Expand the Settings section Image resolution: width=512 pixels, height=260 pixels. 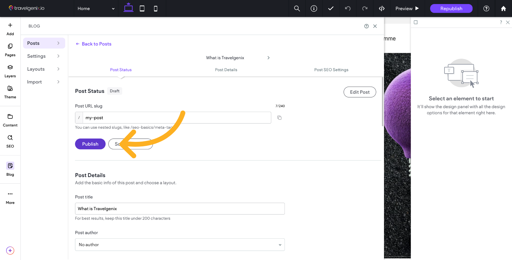[44, 56]
